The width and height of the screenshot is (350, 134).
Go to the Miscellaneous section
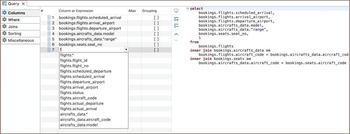(21, 40)
